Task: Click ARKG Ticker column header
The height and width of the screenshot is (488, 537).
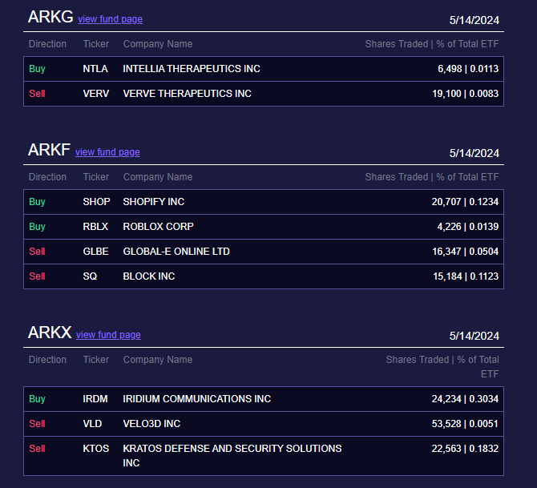Action: point(96,44)
